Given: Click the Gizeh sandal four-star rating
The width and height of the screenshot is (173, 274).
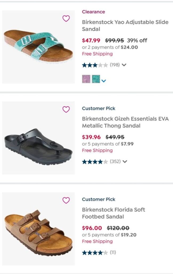Looking at the screenshot, I should (x=95, y=161).
